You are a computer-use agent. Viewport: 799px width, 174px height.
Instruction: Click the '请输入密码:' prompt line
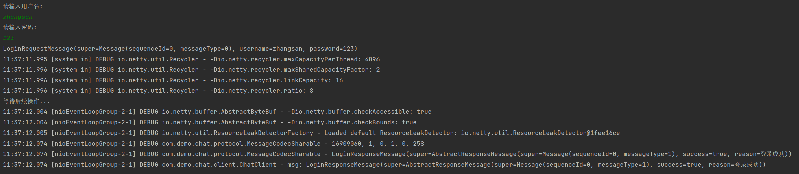pyautogui.click(x=20, y=27)
